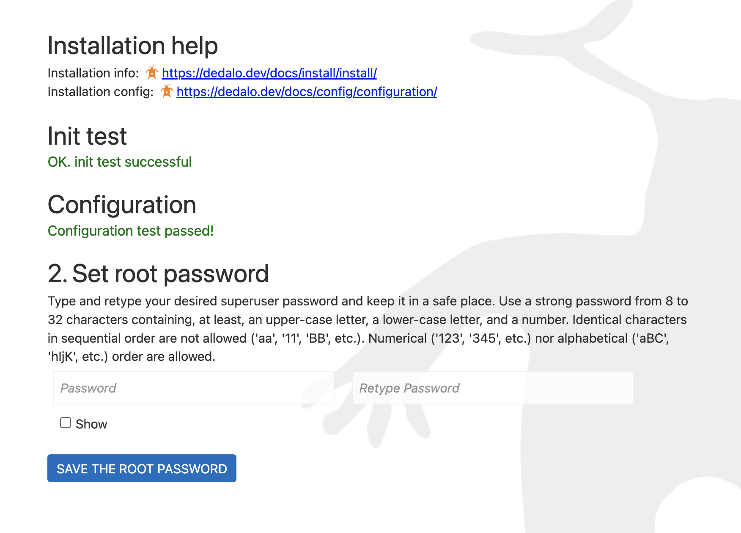Select the 'Configuration test passed!' message
This screenshot has width=741, height=533.
point(131,231)
